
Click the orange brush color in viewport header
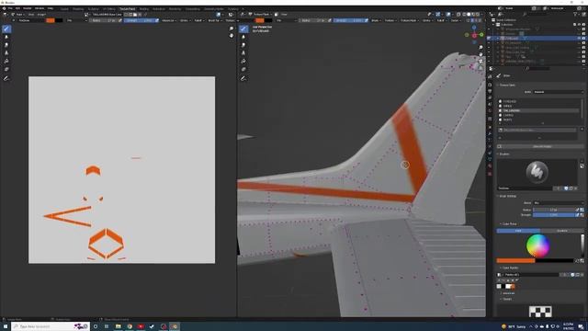coord(259,20)
